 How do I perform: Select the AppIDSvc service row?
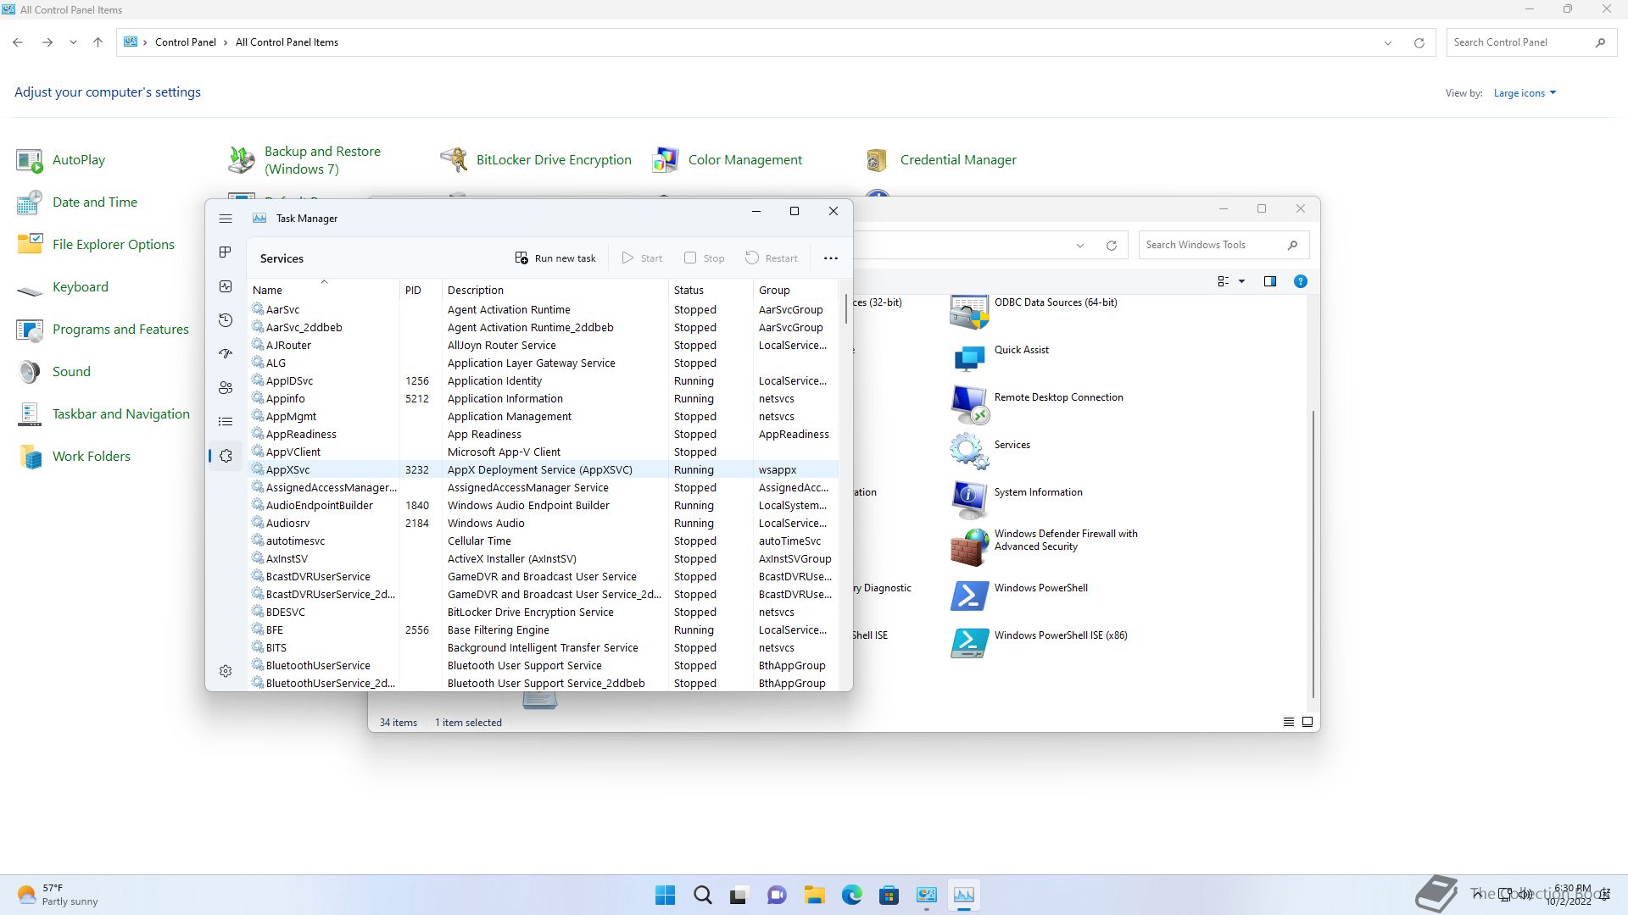click(x=543, y=381)
